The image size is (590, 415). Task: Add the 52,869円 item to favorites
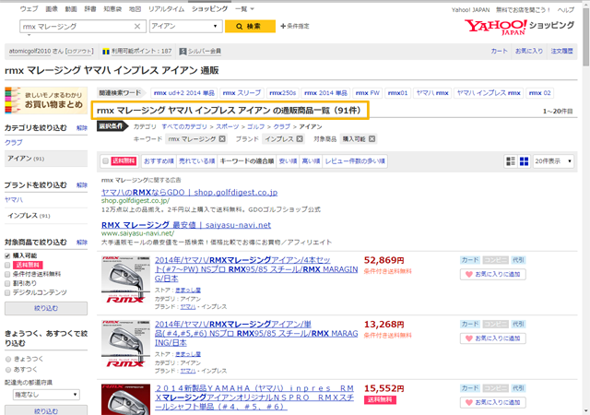(493, 275)
